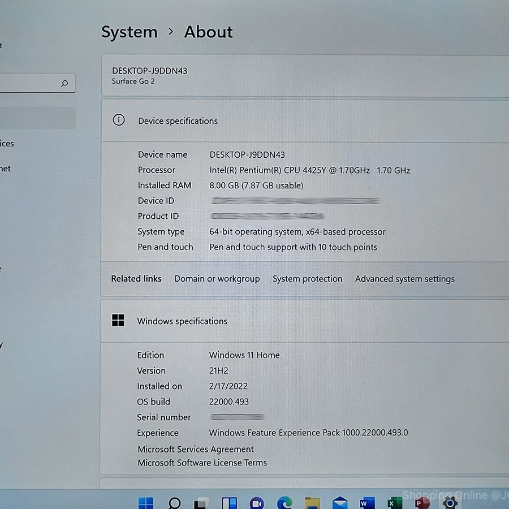The height and width of the screenshot is (509, 509).
Task: Launch Excel from taskbar
Action: 395,503
